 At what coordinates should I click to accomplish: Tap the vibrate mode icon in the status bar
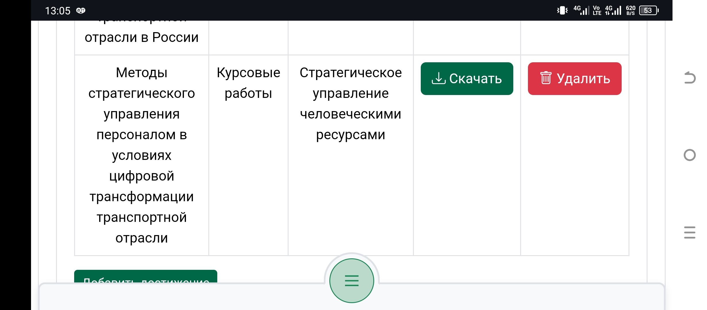[562, 11]
